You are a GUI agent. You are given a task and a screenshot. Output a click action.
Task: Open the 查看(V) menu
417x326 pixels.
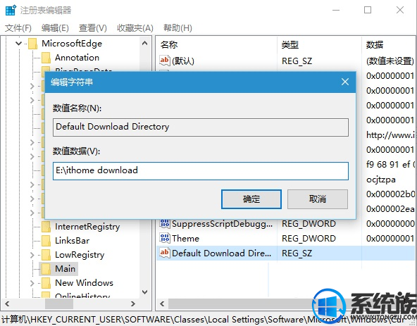(x=92, y=28)
